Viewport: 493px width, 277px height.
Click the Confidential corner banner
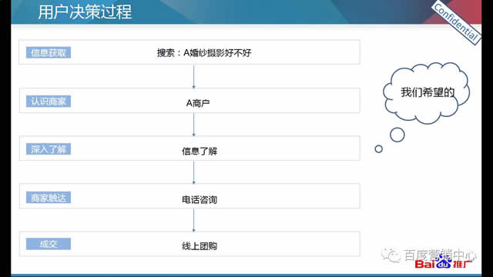tap(457, 22)
